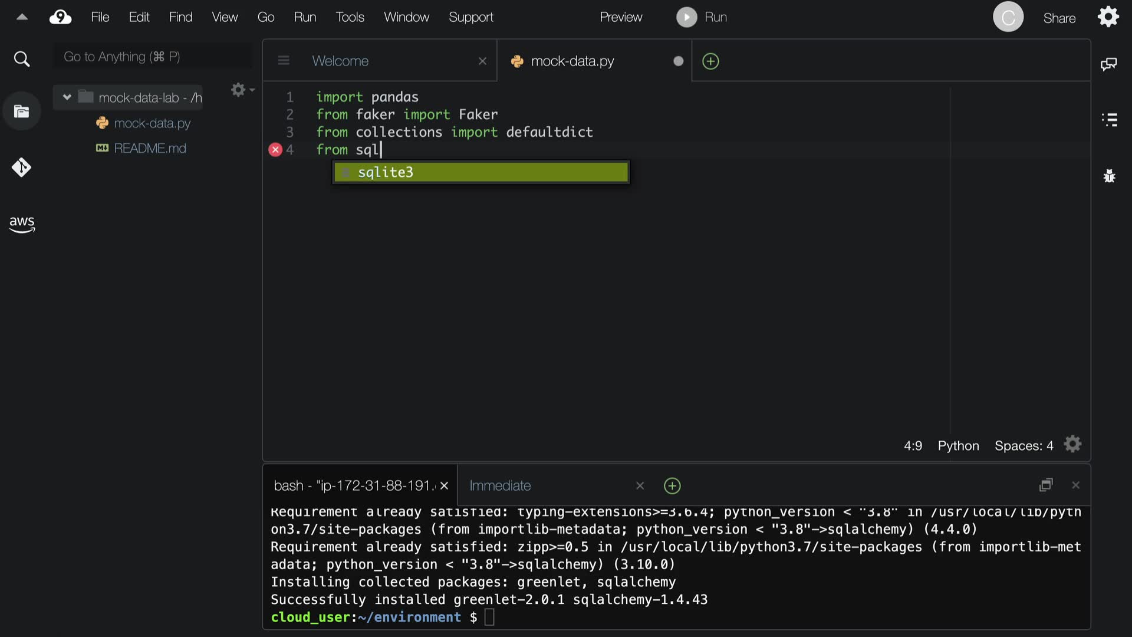Click the Share button

tap(1059, 18)
